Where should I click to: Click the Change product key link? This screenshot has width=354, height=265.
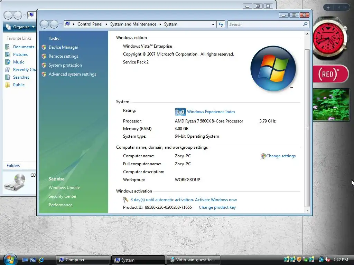[217, 207]
